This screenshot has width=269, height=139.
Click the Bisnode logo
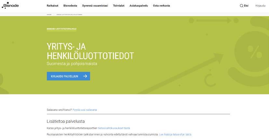(x=10, y=6)
